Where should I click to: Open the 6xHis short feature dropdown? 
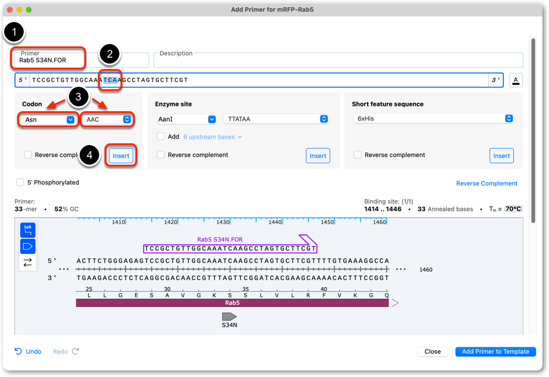tap(433, 118)
